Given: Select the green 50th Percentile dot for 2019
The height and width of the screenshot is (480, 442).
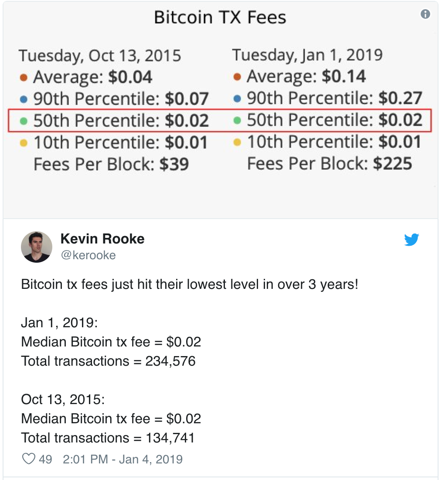Looking at the screenshot, I should (x=238, y=120).
